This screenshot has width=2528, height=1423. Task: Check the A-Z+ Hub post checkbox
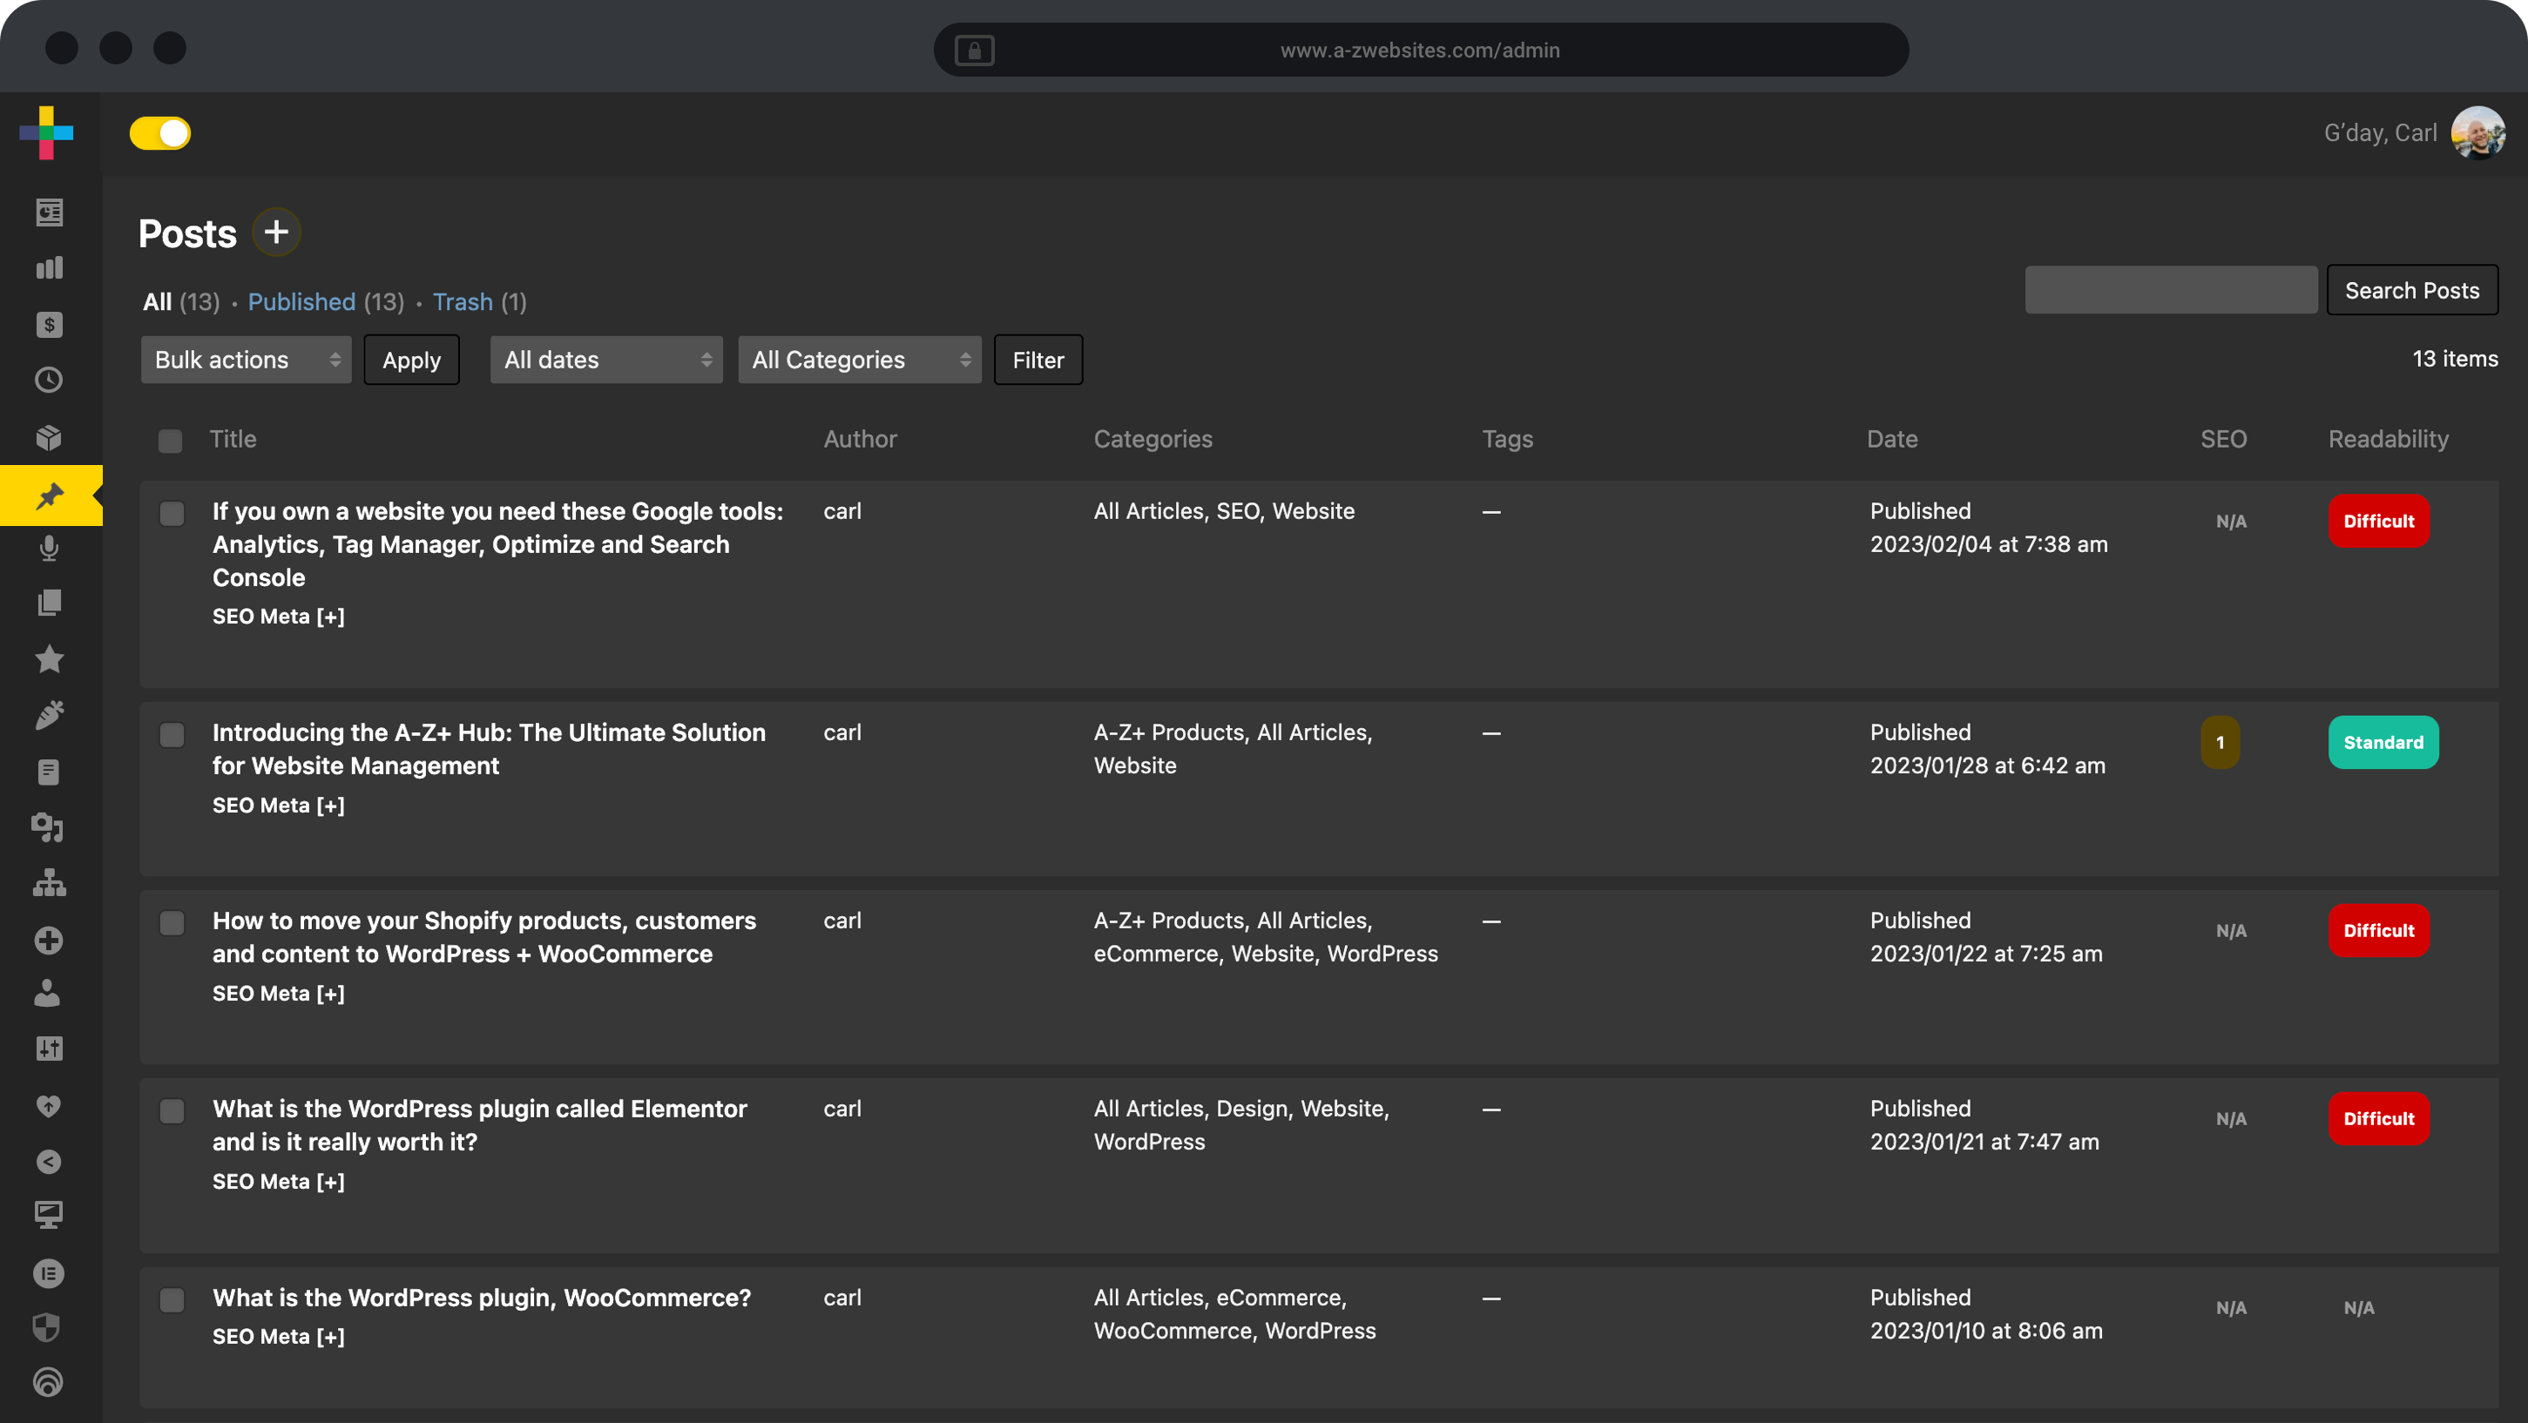tap(172, 735)
